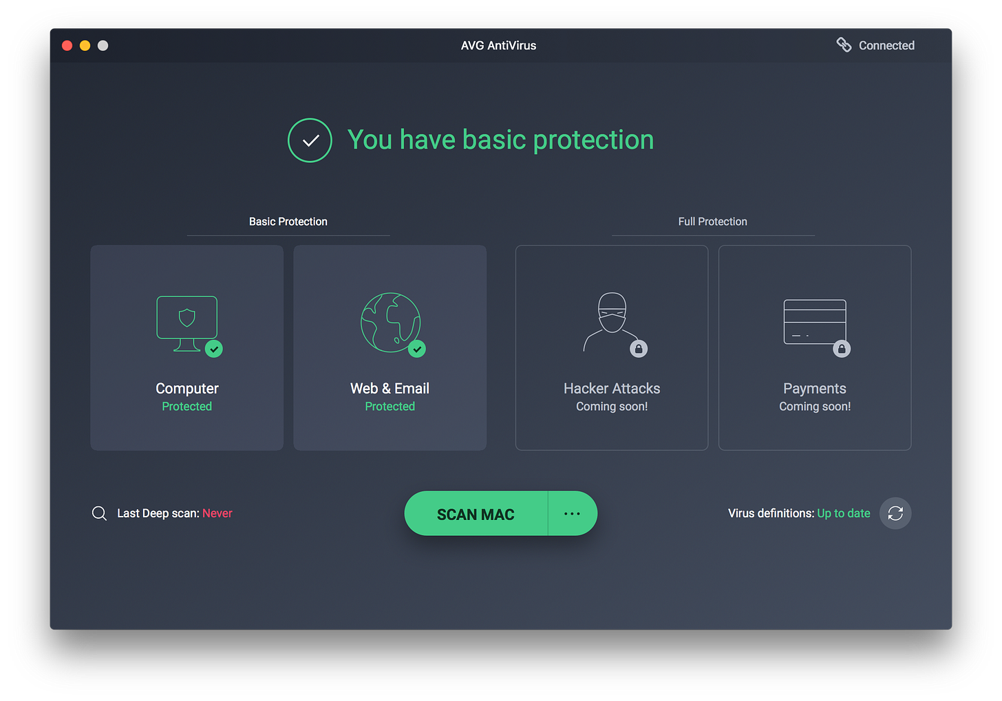Viewport: 1002px width, 701px height.
Task: Open the Hacker Attacks tile
Action: point(612,348)
